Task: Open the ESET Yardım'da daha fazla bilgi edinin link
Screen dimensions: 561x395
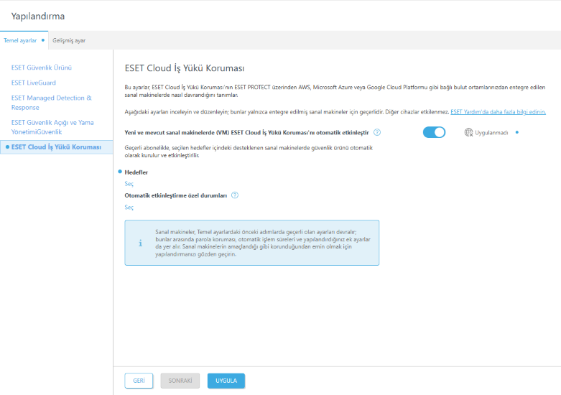Action: (498, 112)
